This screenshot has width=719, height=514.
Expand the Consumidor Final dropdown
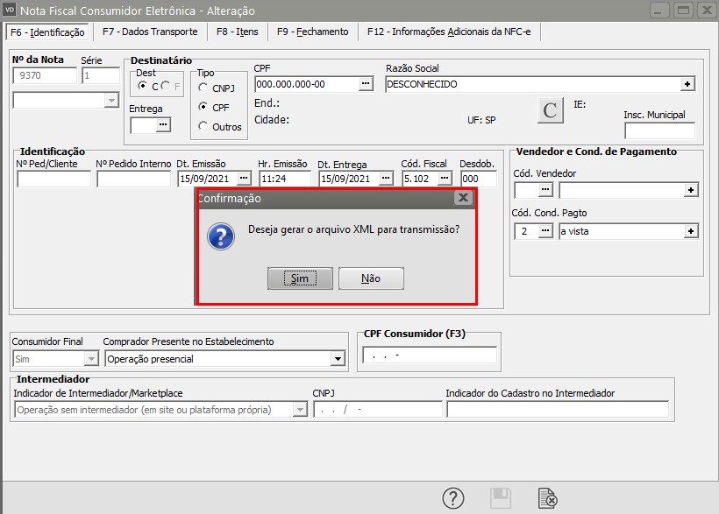pyautogui.click(x=91, y=359)
